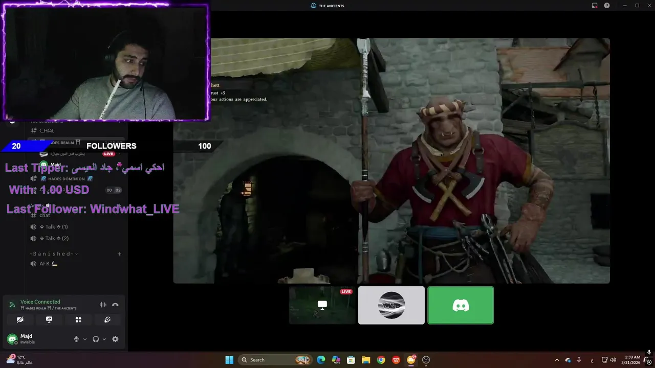
Task: Add a channel to Banished category
Action: click(x=119, y=254)
